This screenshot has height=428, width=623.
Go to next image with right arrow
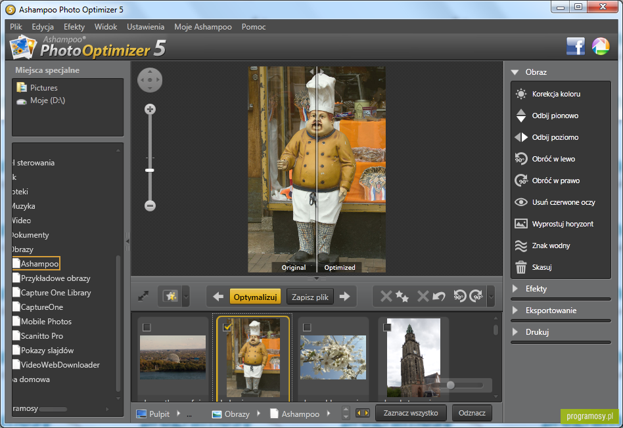pos(344,297)
